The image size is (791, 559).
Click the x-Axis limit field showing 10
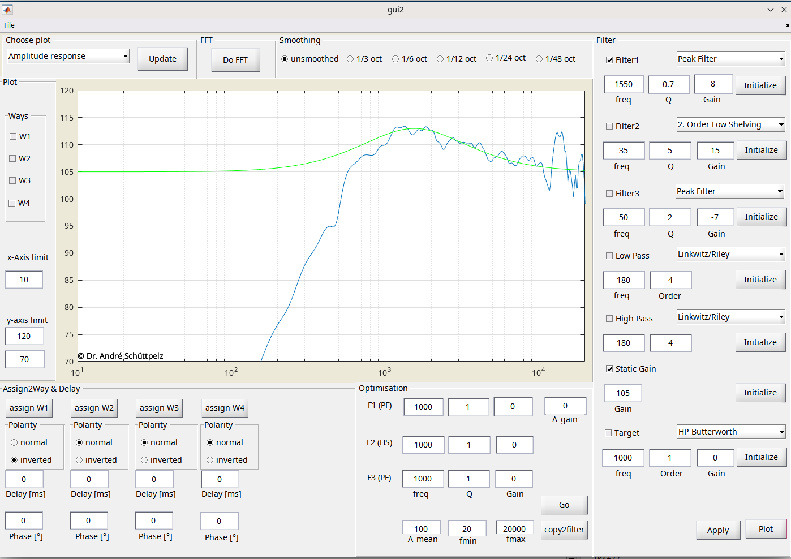click(x=24, y=279)
